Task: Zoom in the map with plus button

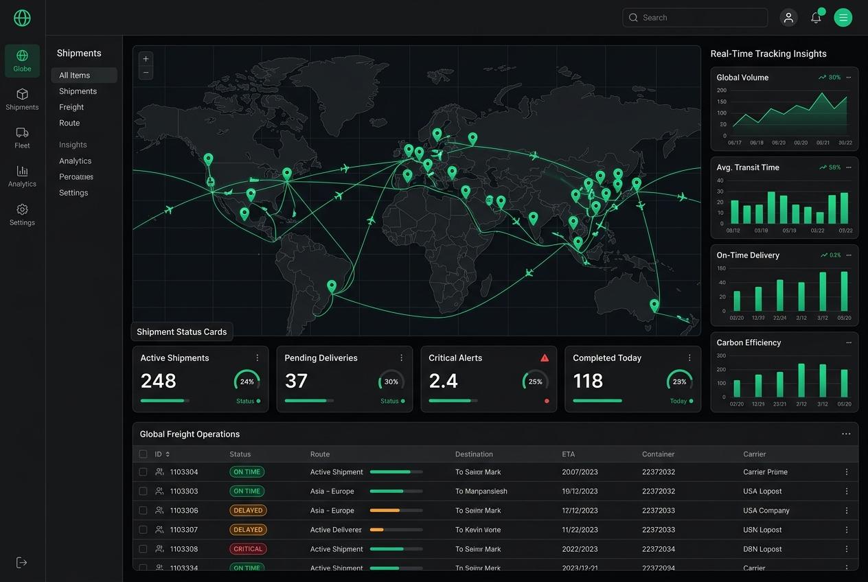Action: (146, 59)
